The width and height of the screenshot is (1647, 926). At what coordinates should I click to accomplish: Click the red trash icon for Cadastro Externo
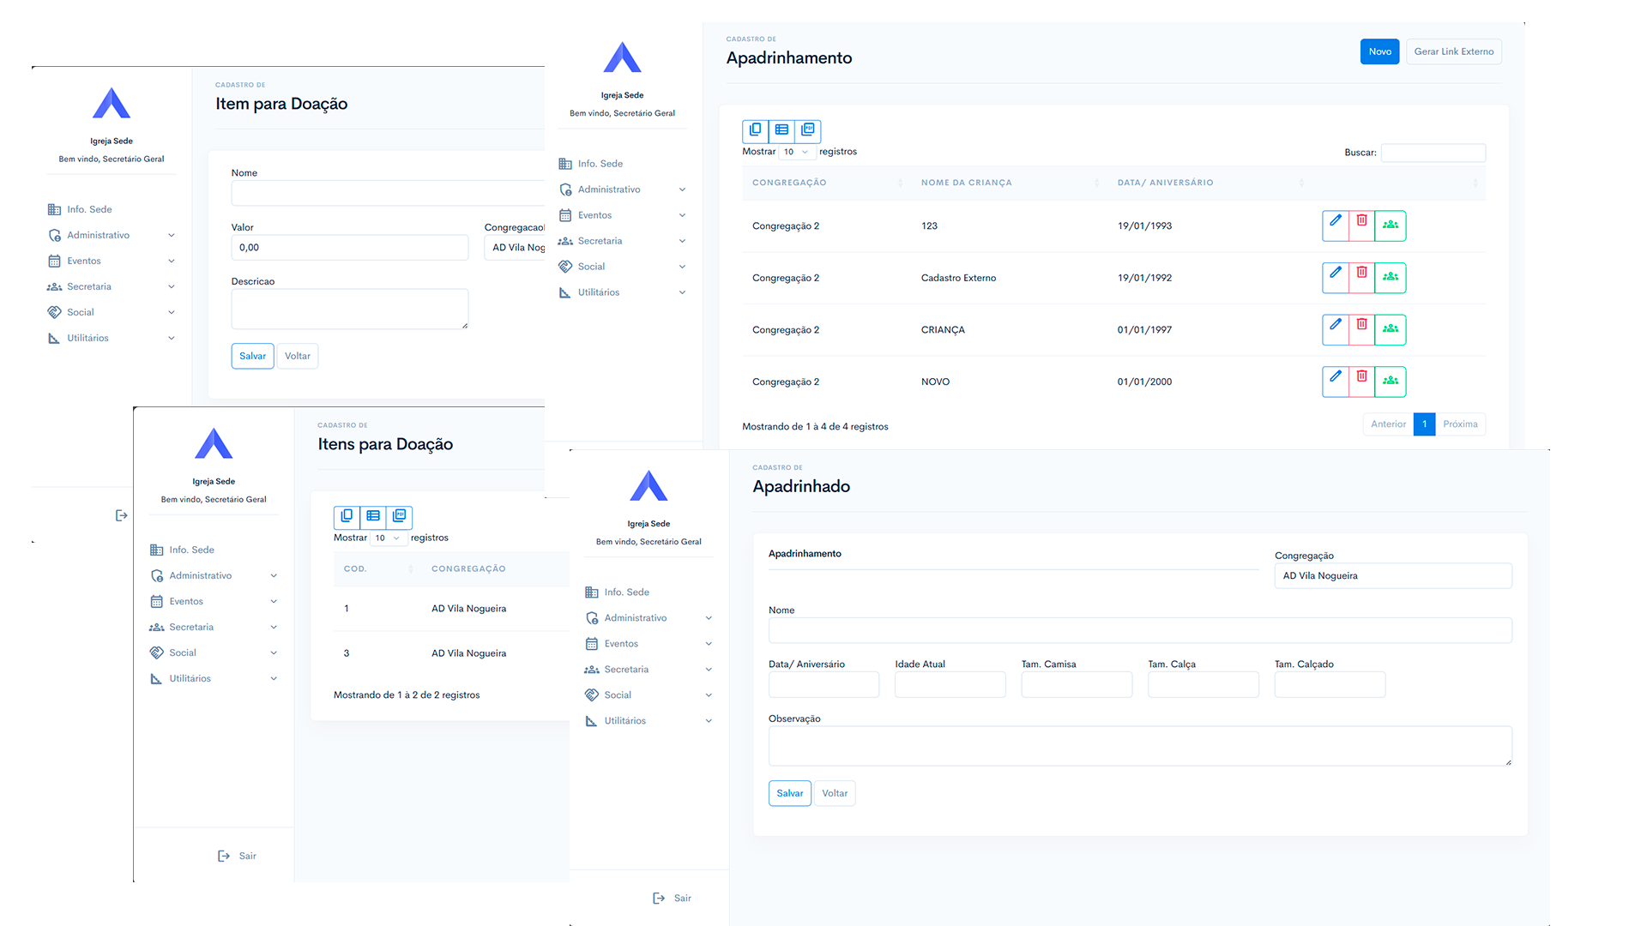[1361, 273]
